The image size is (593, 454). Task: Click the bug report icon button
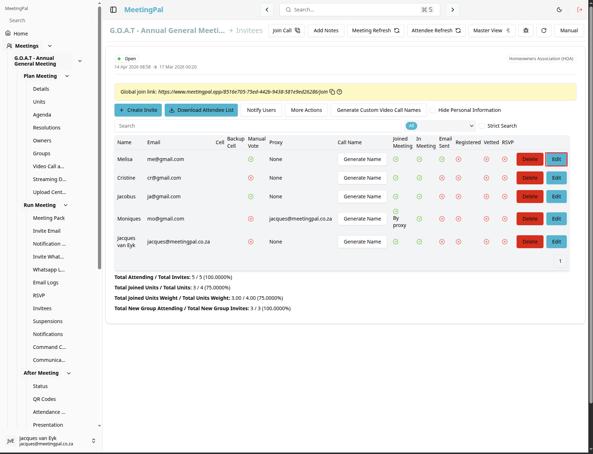526,30
